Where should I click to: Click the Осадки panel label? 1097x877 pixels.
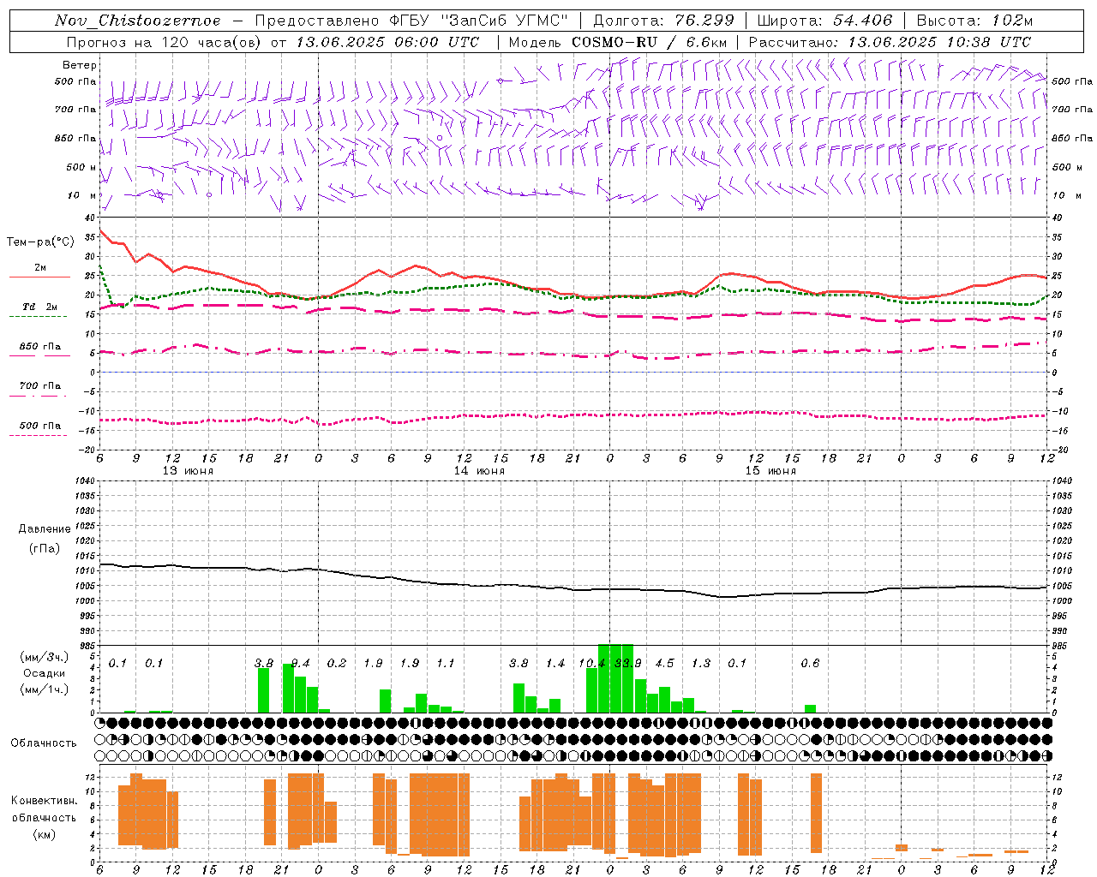45,673
